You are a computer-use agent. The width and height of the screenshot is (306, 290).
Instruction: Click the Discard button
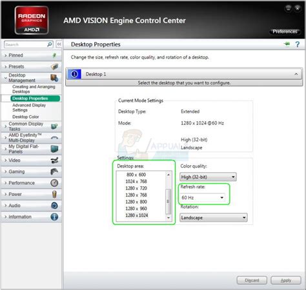(252, 280)
